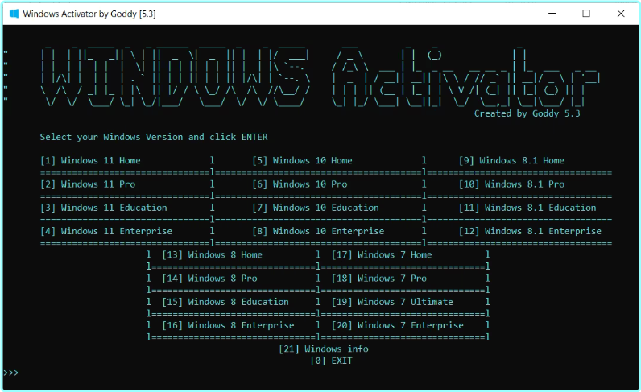Minimize the Windows Activator window
Viewport: 641px width, 392px height.
click(x=552, y=14)
